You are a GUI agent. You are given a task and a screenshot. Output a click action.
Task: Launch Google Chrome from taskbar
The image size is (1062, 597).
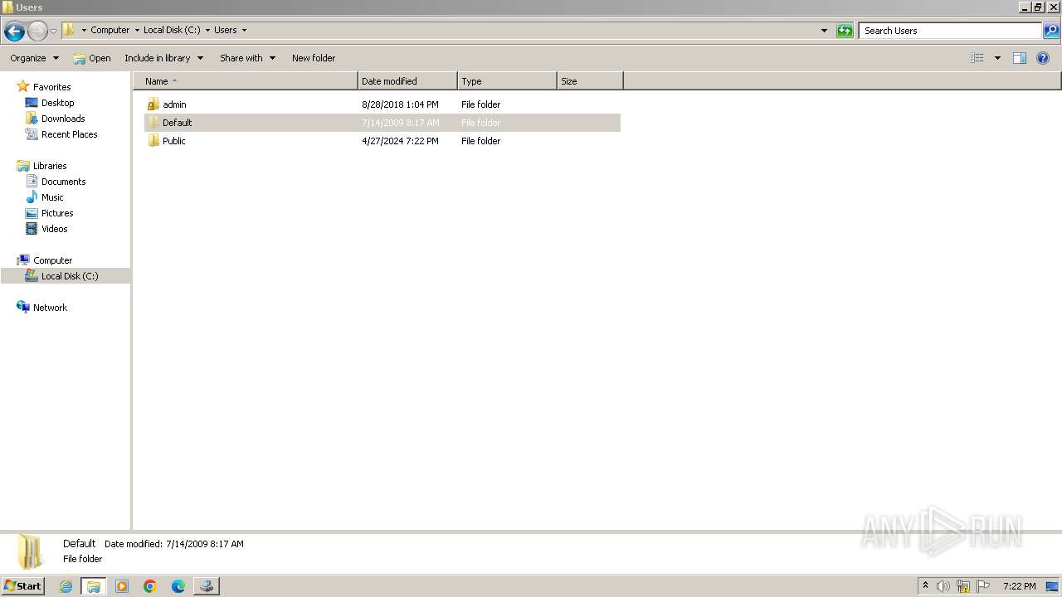150,586
